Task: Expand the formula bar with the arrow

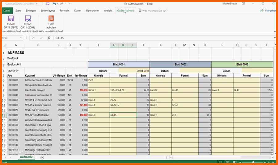Action: (275, 38)
